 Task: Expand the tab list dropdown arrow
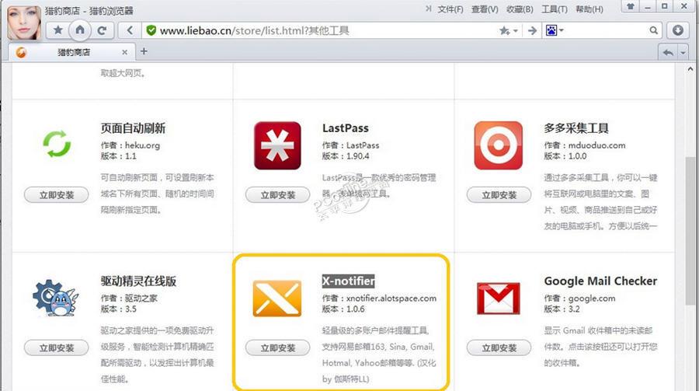coord(683,53)
